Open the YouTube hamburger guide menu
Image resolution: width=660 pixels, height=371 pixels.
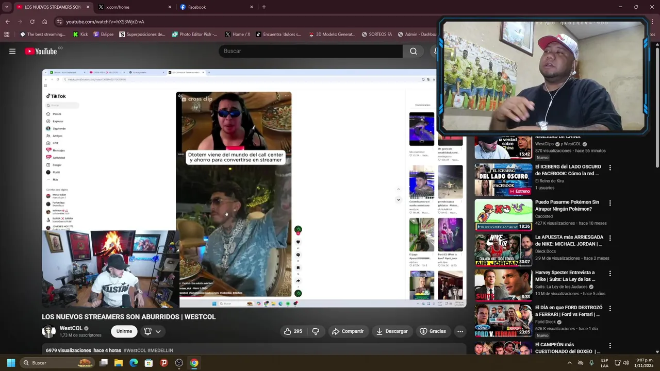[12, 51]
